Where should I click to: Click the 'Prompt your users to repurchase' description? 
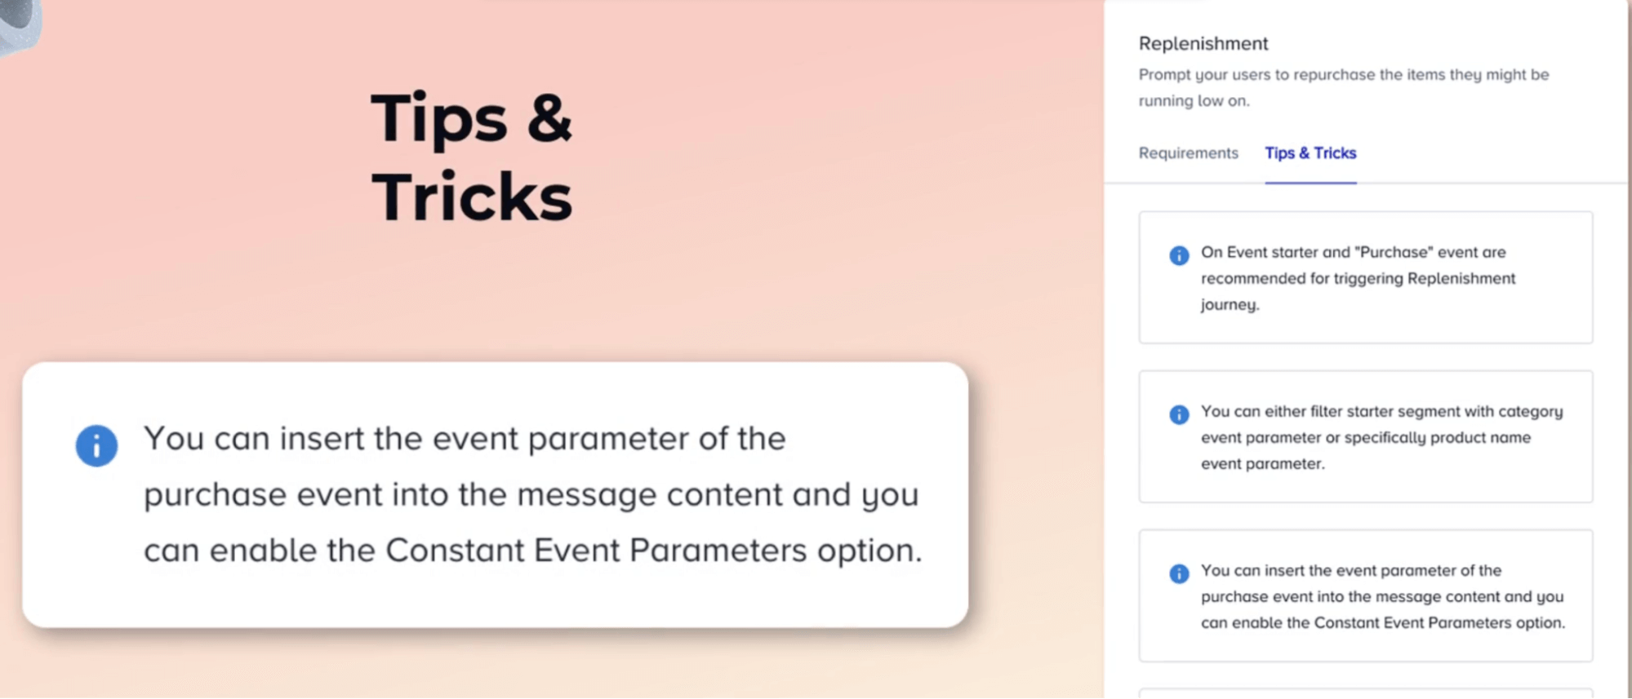pos(1343,74)
